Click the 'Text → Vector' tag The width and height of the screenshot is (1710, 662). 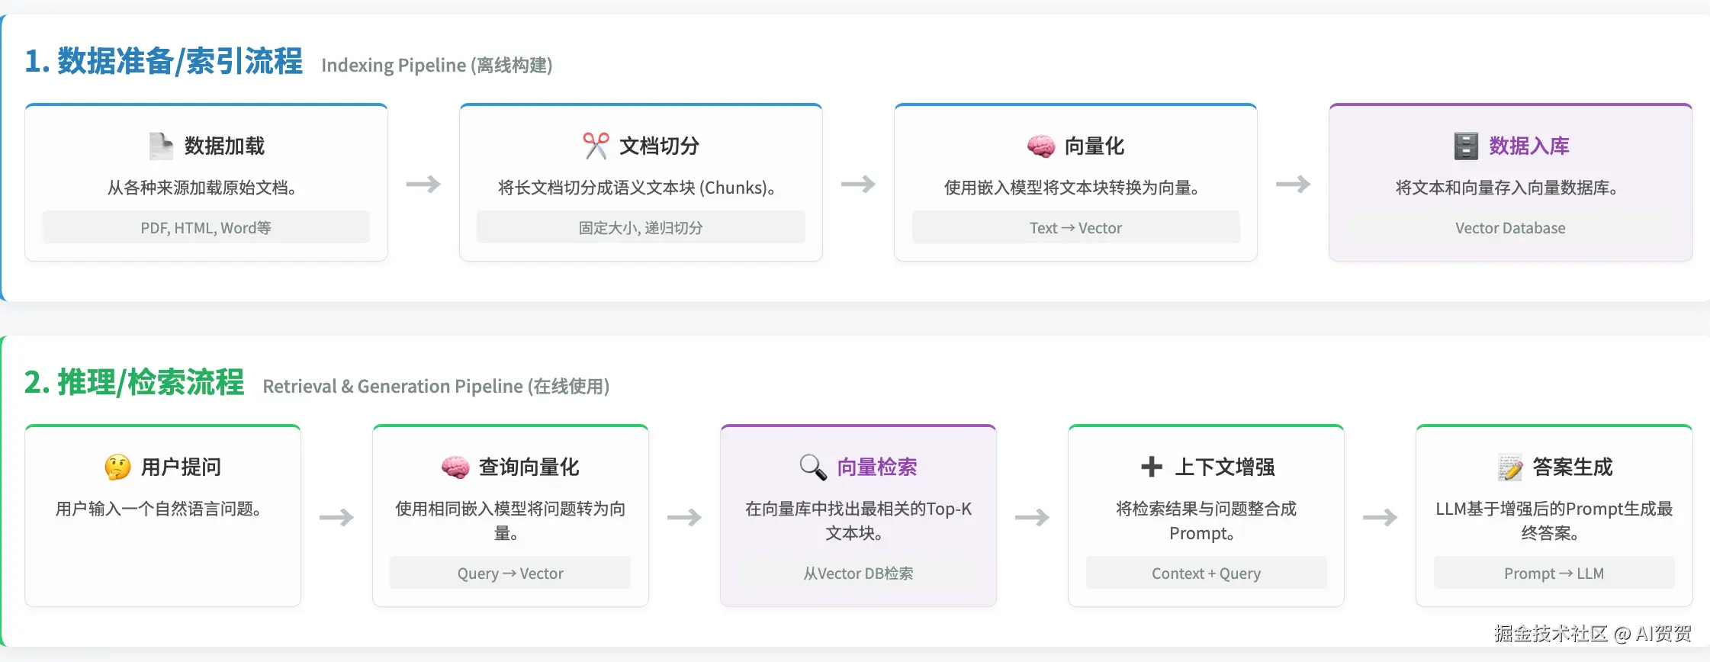[1075, 227]
